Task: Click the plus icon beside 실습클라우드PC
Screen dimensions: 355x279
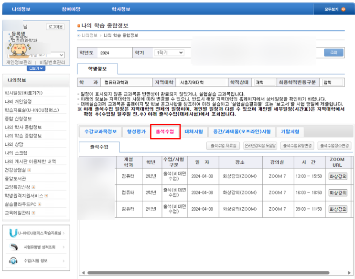Action: click(x=40, y=204)
